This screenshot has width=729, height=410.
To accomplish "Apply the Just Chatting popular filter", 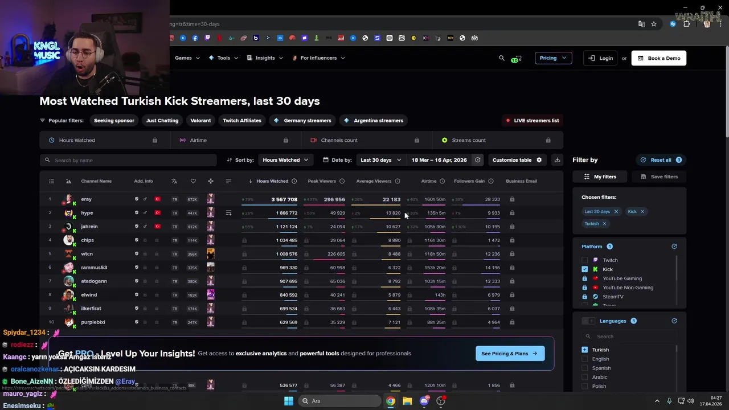I will [162, 121].
